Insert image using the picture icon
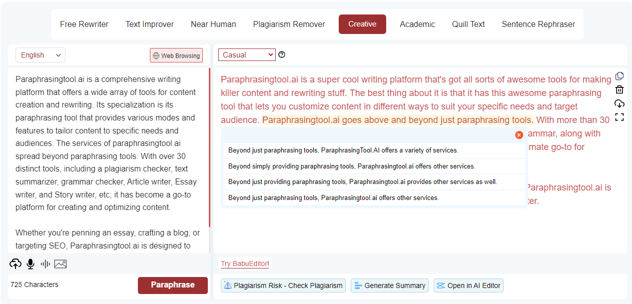This screenshot has height=304, width=632. pyautogui.click(x=60, y=263)
